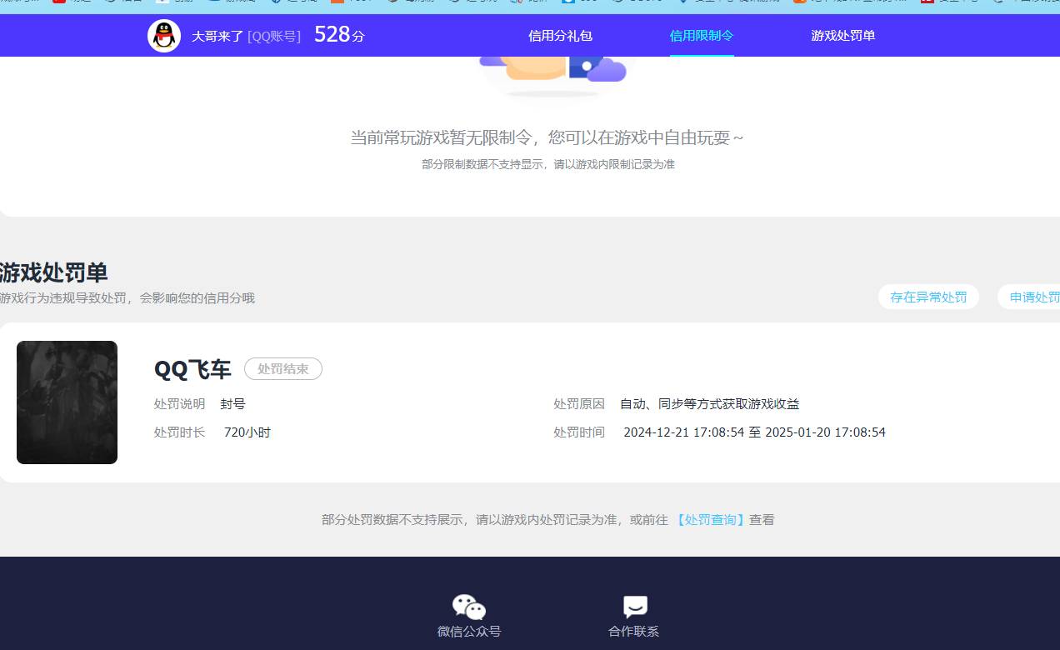Click the 存在异常处罚 button
Image resolution: width=1060 pixels, height=650 pixels.
coord(928,296)
